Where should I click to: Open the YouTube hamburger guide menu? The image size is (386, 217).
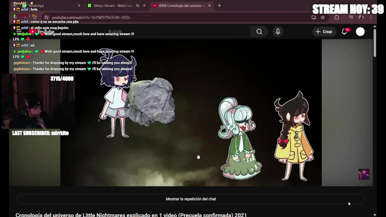[x=19, y=31]
